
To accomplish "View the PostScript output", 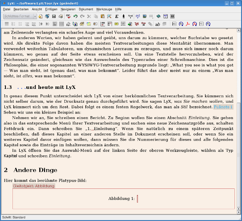I will tap(201, 24).
